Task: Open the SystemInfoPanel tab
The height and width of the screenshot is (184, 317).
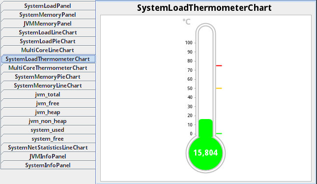Action: (48, 165)
